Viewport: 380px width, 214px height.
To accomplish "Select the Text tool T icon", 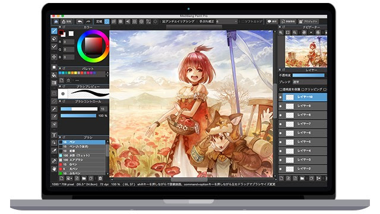I will tap(54, 135).
